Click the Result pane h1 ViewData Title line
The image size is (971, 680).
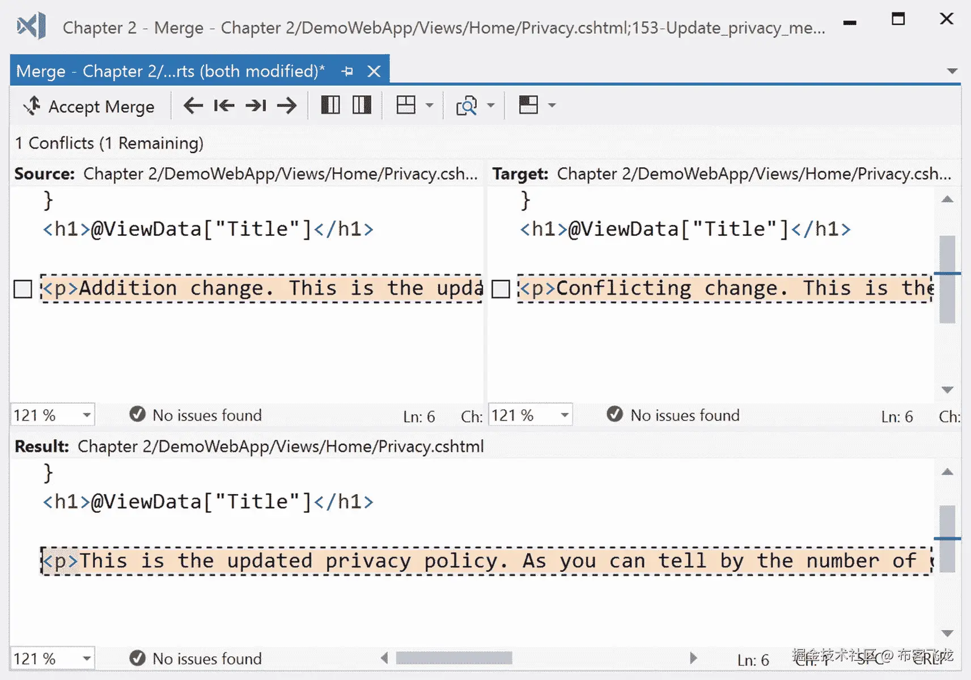[208, 502]
